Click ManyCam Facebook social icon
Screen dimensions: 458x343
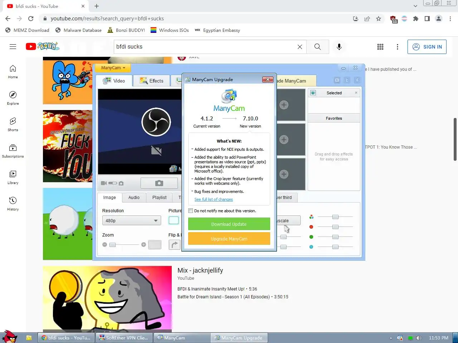357,80
